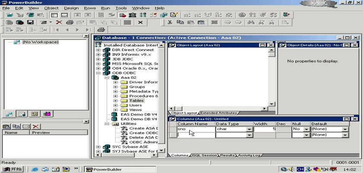This screenshot has height=173, width=363.
Task: Open the Tools menu
Action: (121, 8)
